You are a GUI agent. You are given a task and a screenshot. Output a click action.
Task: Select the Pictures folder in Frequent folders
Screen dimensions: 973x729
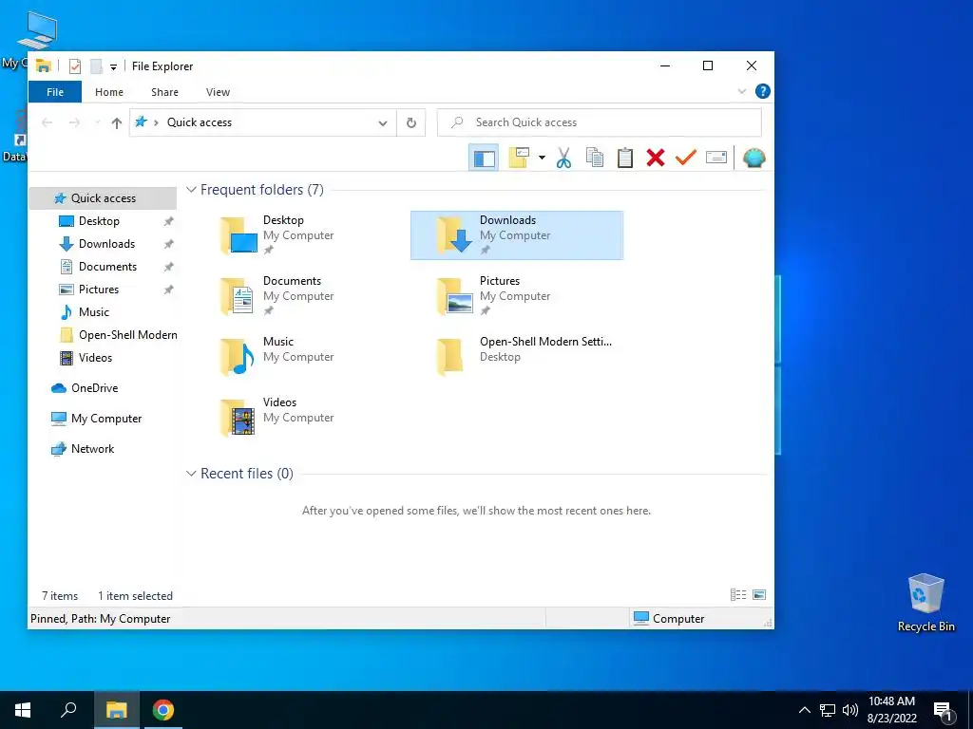point(517,296)
